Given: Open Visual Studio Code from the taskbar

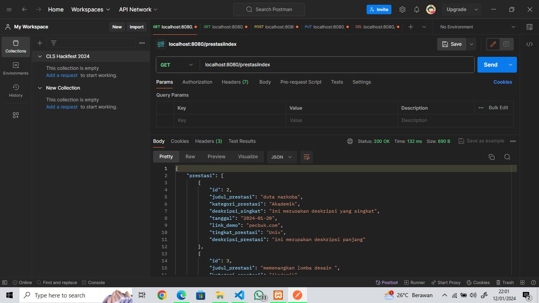Looking at the screenshot, I should click(240, 295).
